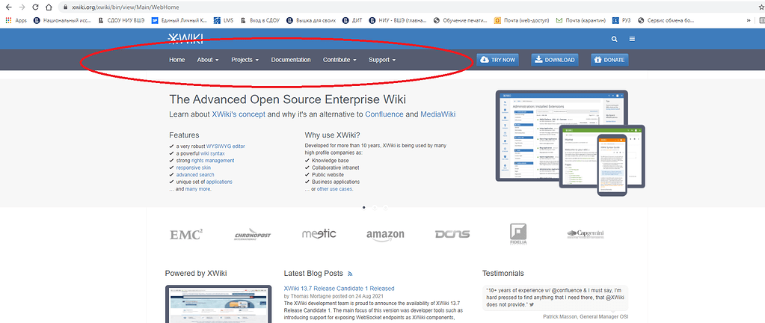This screenshot has width=765, height=323.
Task: Go to the Home menu item
Action: 176,60
